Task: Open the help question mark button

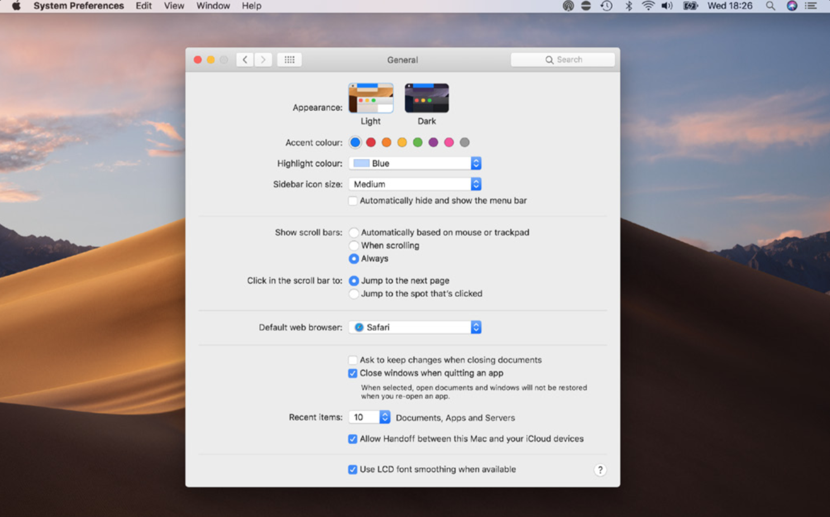Action: (600, 470)
